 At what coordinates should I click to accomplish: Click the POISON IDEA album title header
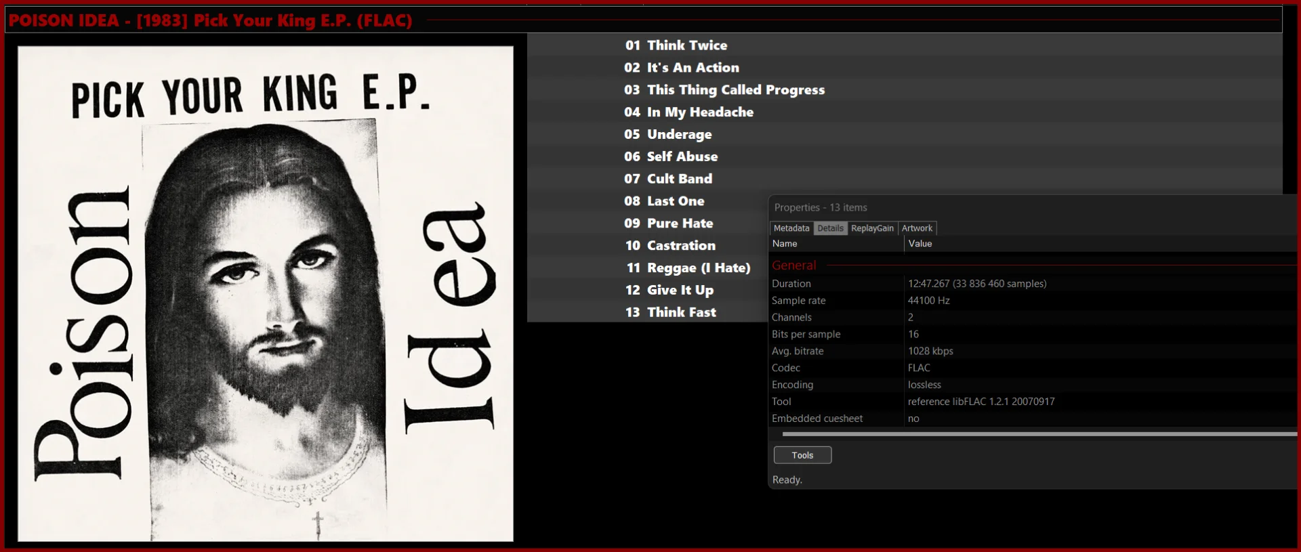click(210, 20)
